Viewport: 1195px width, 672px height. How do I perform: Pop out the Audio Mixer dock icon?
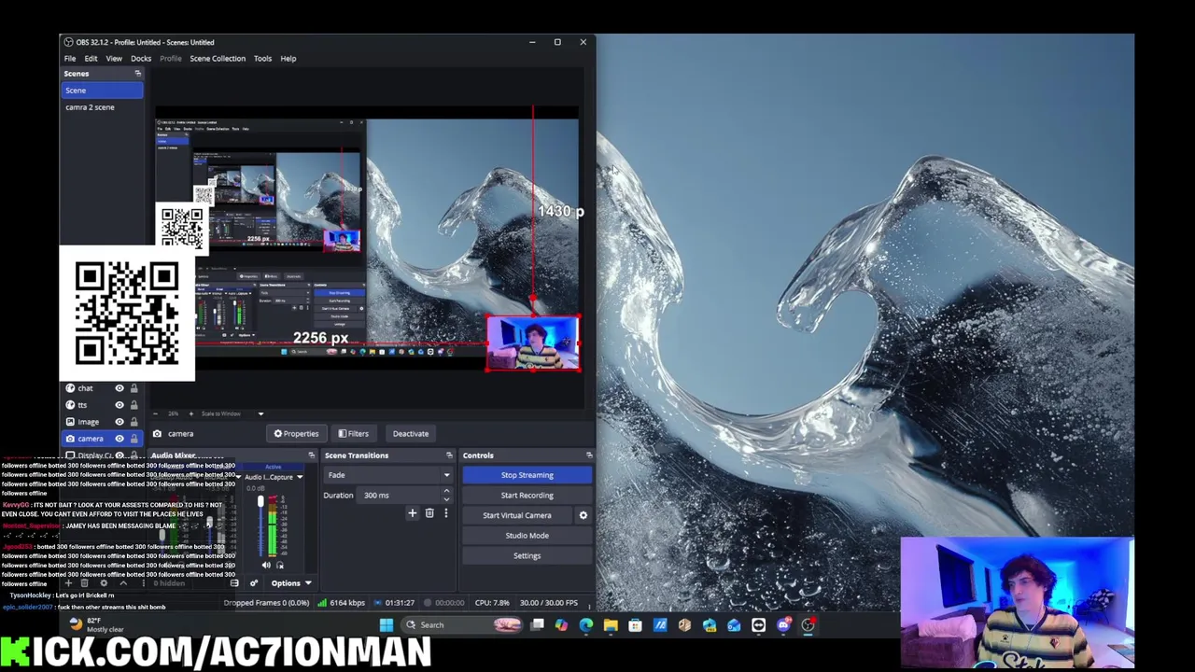311,455
